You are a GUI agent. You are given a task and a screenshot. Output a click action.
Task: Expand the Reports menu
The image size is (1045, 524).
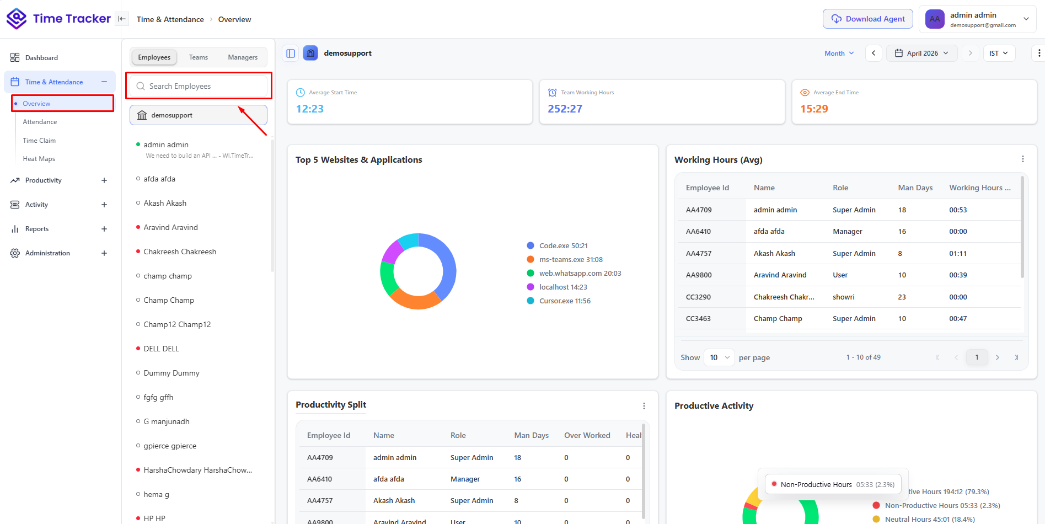click(104, 229)
